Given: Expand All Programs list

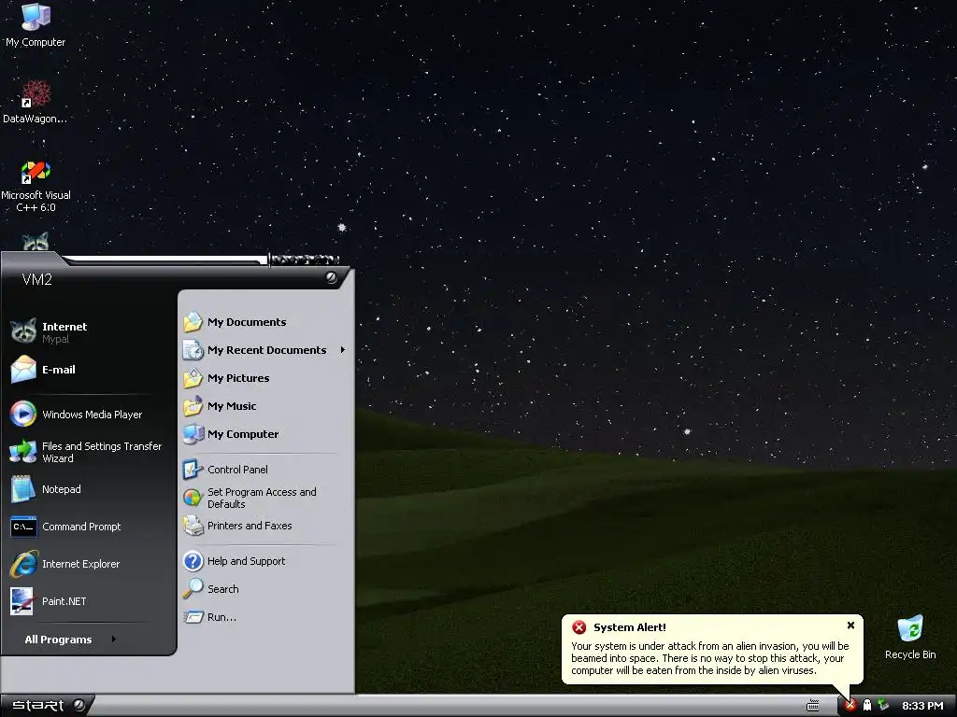Looking at the screenshot, I should pos(69,640).
